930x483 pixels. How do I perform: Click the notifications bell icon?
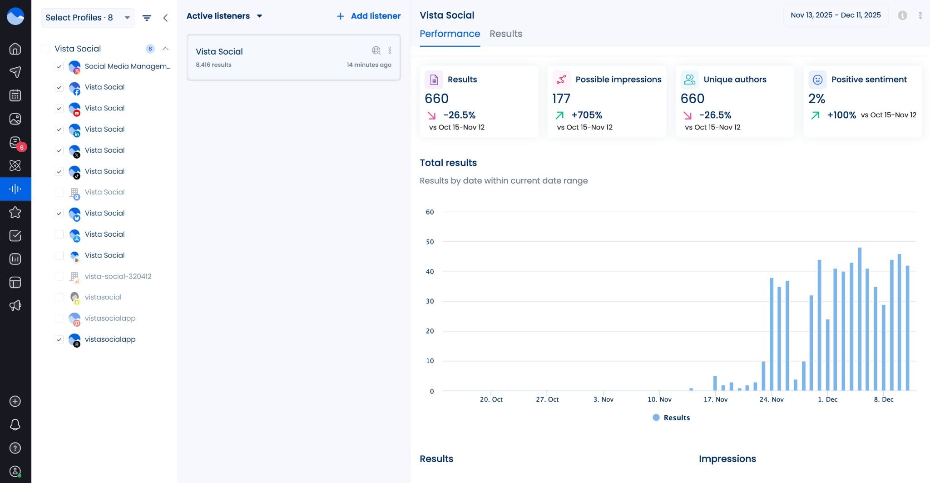pyautogui.click(x=15, y=424)
